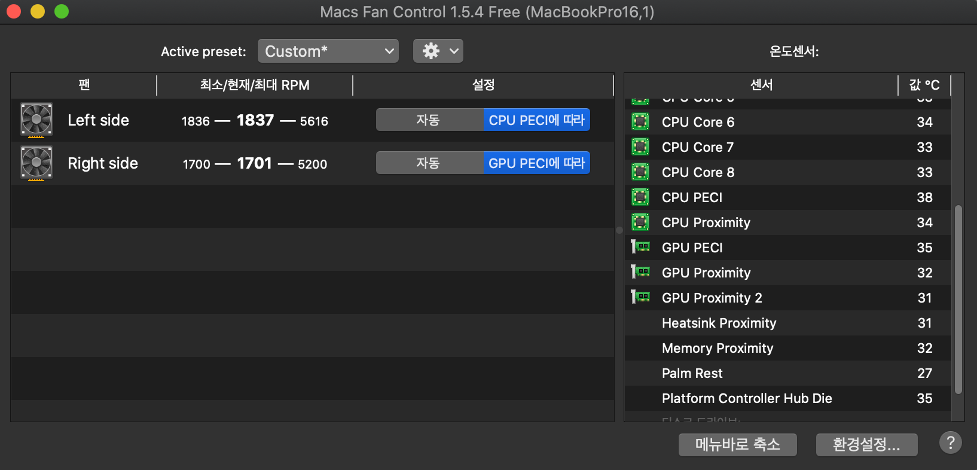
Task: Click the yellow minimize window button
Action: click(x=38, y=11)
